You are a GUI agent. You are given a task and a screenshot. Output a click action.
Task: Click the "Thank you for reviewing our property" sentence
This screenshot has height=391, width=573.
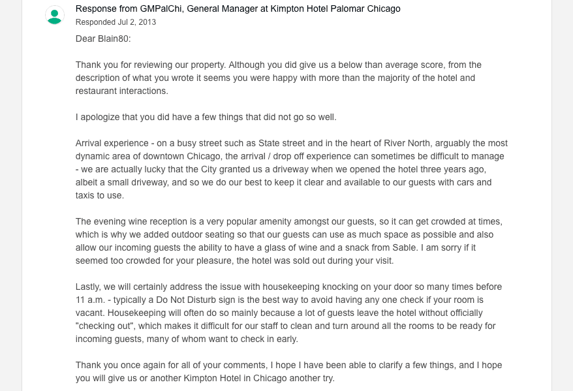(149, 65)
